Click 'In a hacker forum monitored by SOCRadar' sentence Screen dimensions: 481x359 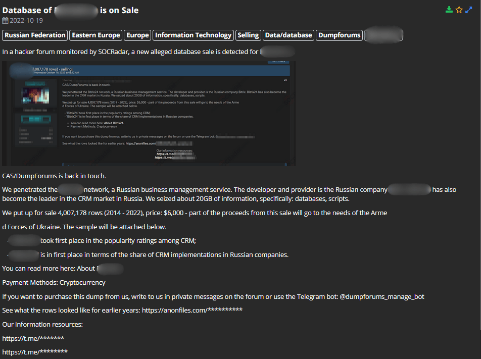[x=148, y=52]
